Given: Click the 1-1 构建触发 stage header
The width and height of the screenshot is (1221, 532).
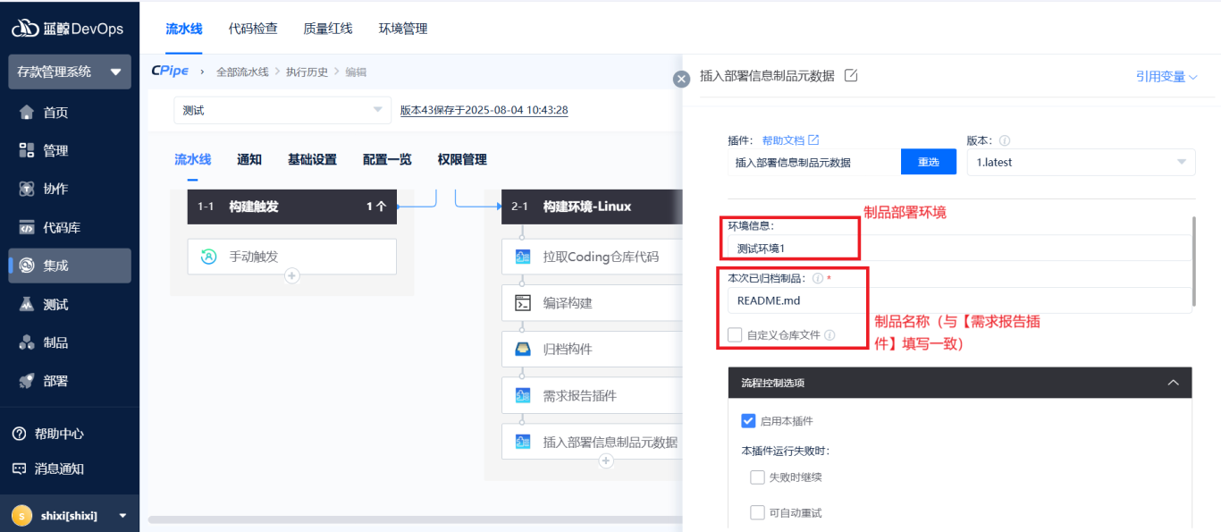Looking at the screenshot, I should pyautogui.click(x=292, y=206).
